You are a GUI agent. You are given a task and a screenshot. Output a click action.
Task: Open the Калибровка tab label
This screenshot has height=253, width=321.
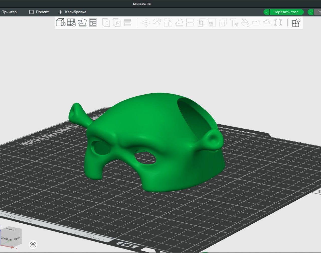(75, 12)
